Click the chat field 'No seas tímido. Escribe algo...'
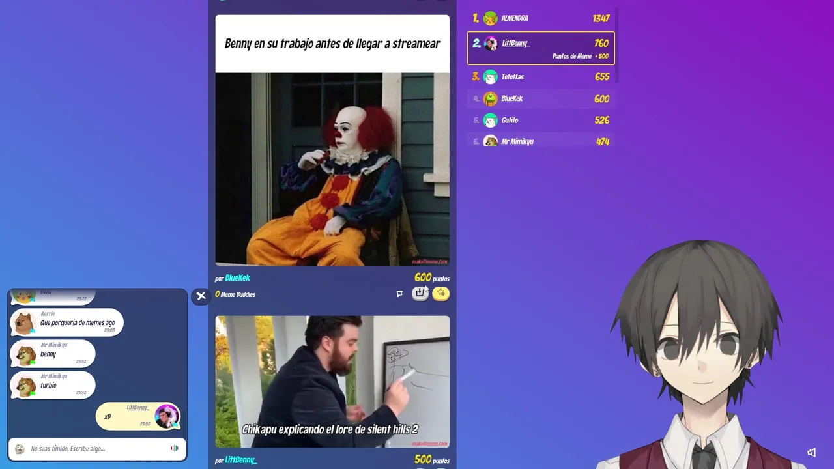The width and height of the screenshot is (834, 469). 97,449
